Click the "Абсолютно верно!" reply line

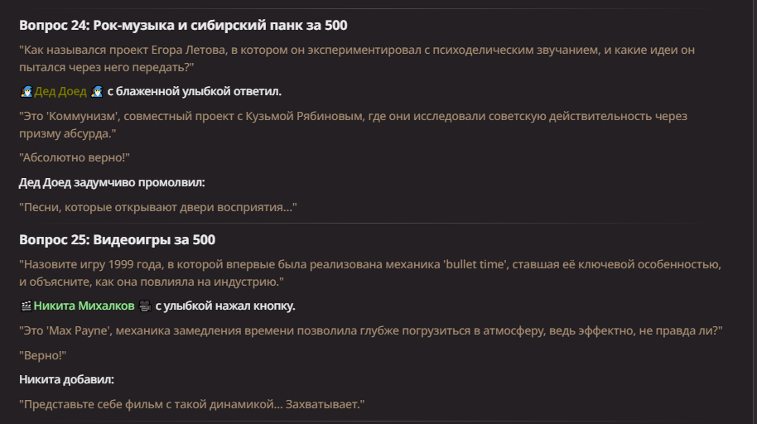(75, 157)
